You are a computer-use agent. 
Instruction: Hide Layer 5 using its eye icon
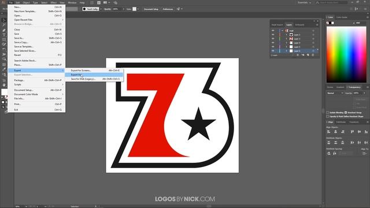[x=273, y=47]
